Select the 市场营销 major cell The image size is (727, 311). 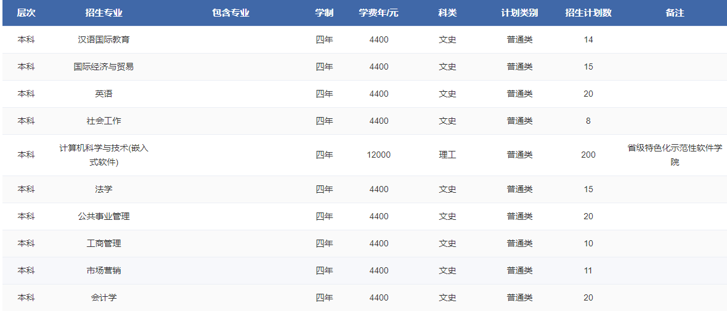[x=104, y=270]
